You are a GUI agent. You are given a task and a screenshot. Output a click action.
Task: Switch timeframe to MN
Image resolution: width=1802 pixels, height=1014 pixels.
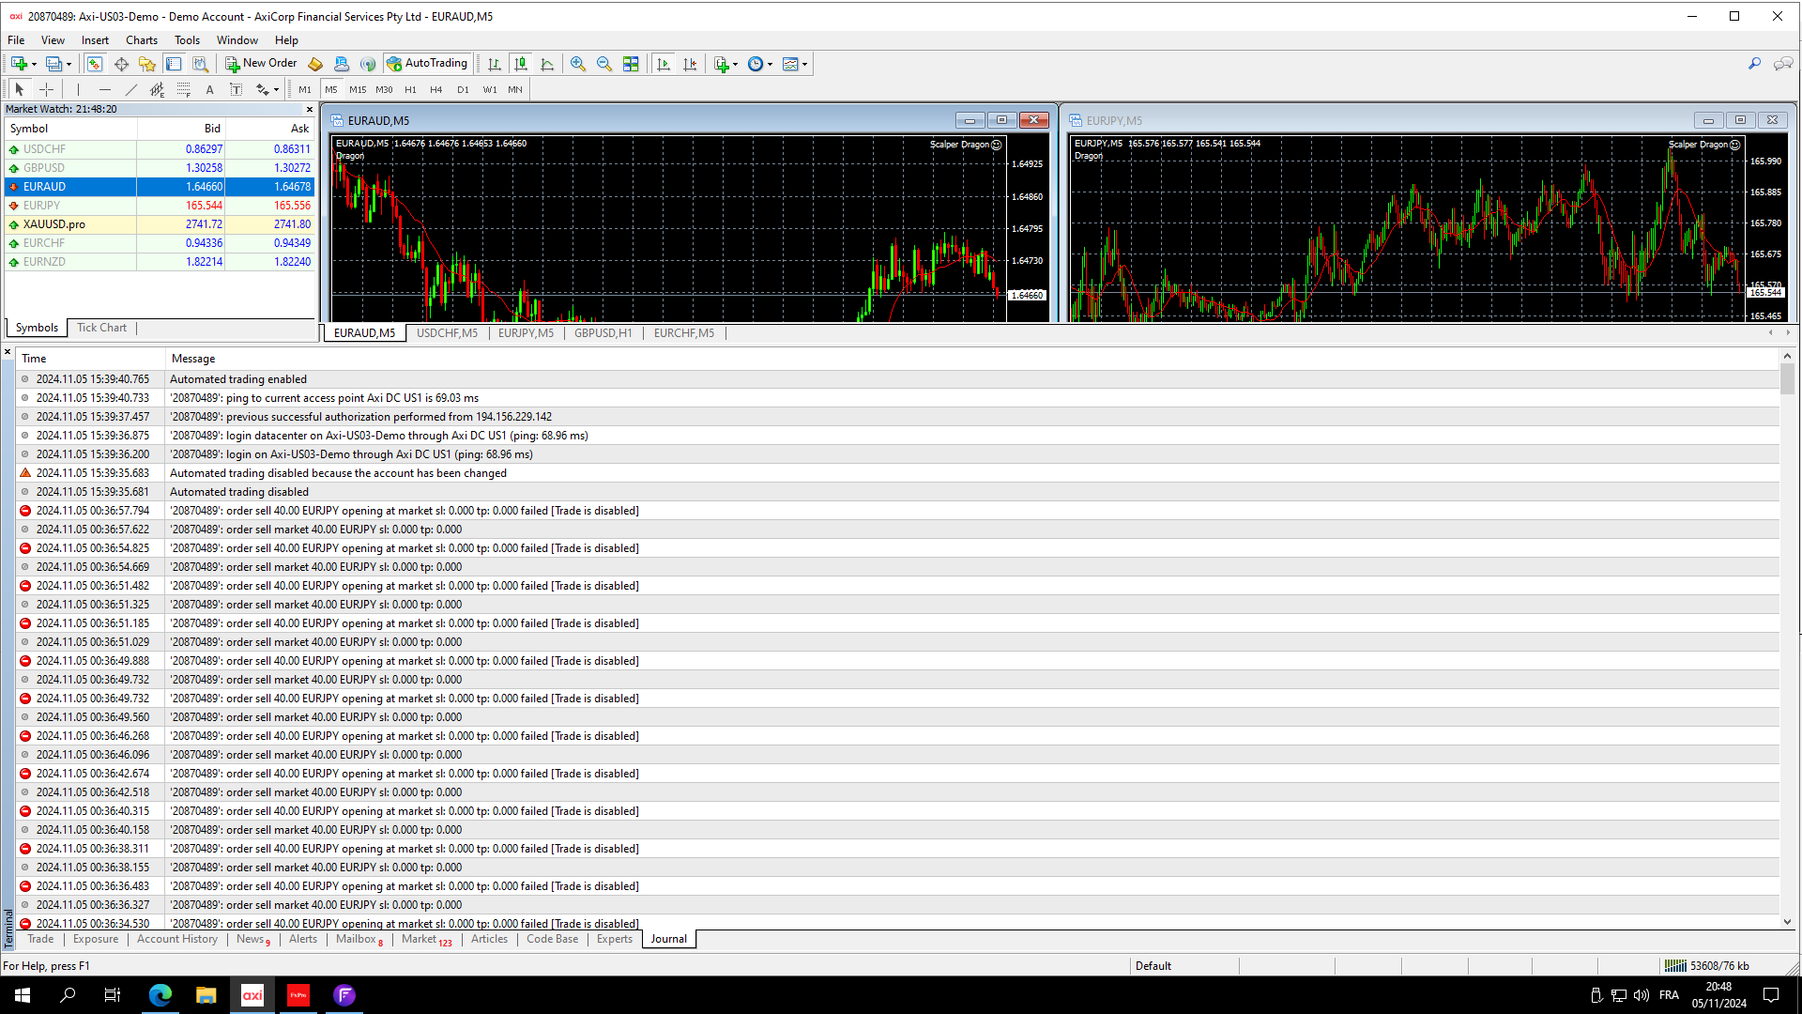[x=515, y=89]
